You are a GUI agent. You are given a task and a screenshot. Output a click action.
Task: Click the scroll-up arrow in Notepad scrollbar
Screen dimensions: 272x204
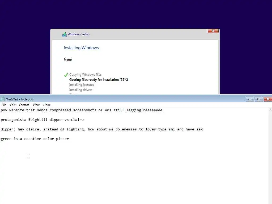tap(270, 110)
